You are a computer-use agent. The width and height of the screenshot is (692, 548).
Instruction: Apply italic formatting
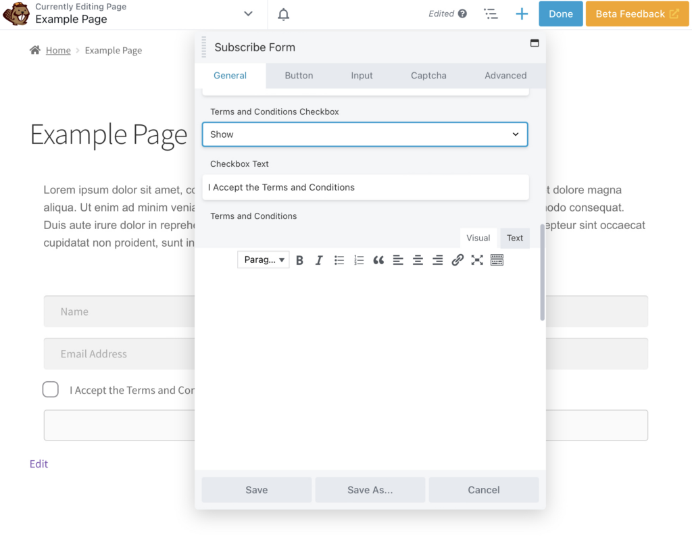[x=318, y=259]
